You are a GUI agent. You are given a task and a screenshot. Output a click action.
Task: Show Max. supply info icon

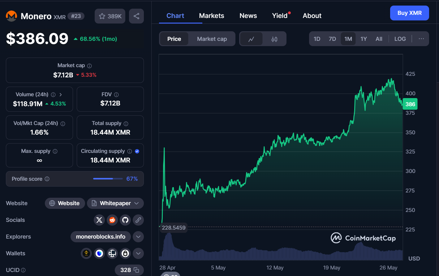coord(55,151)
